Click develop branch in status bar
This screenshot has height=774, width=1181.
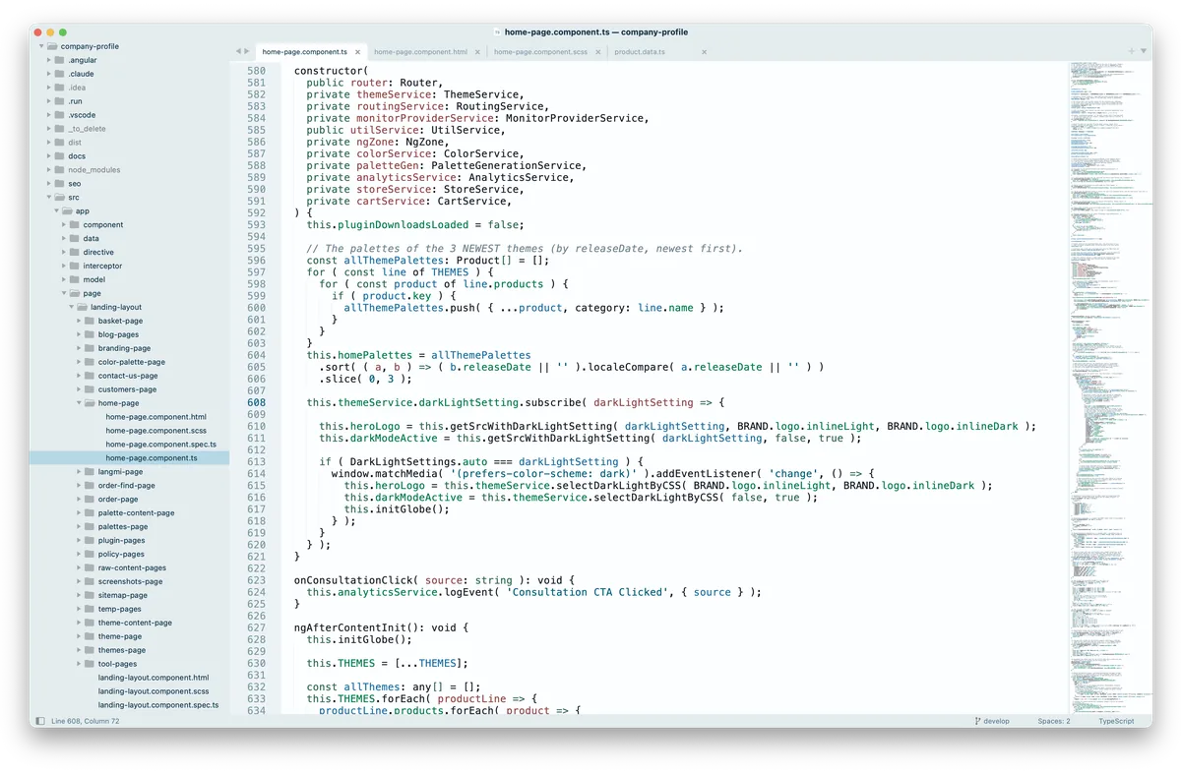(996, 721)
